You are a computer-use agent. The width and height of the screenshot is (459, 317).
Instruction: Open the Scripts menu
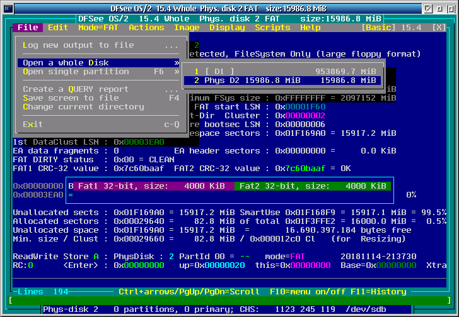(x=272, y=28)
